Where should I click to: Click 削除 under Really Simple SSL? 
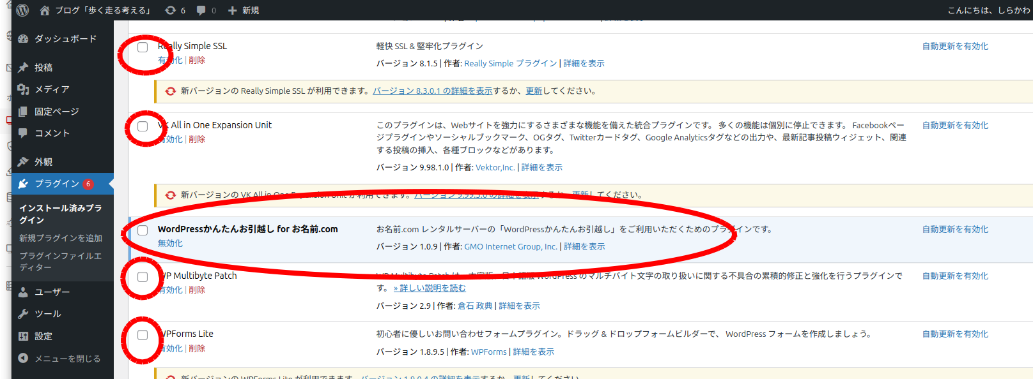[197, 60]
